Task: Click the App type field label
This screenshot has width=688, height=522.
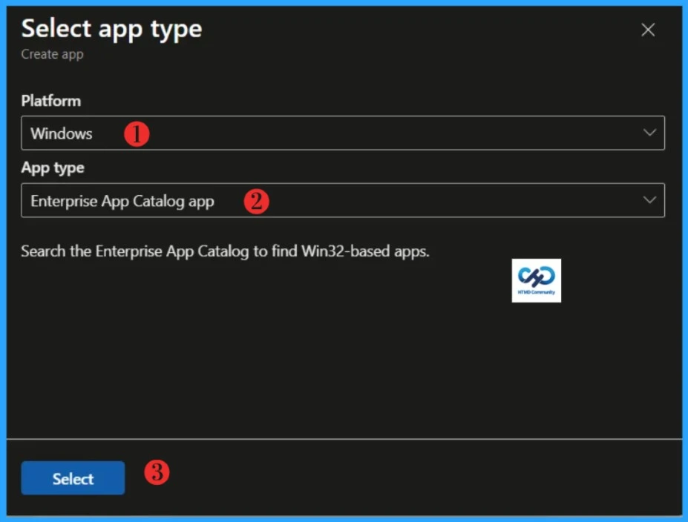Action: pyautogui.click(x=53, y=168)
